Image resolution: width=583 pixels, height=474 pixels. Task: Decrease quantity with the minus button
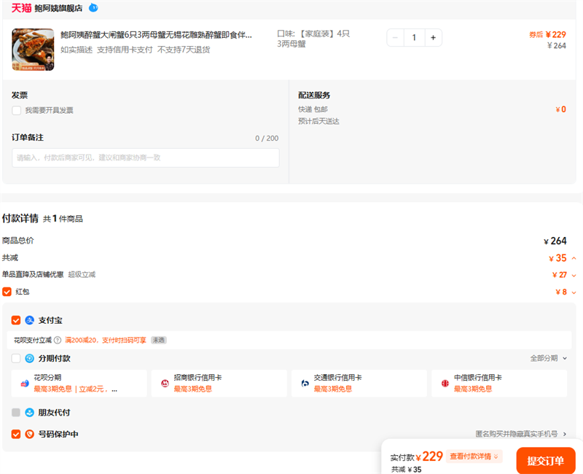395,37
